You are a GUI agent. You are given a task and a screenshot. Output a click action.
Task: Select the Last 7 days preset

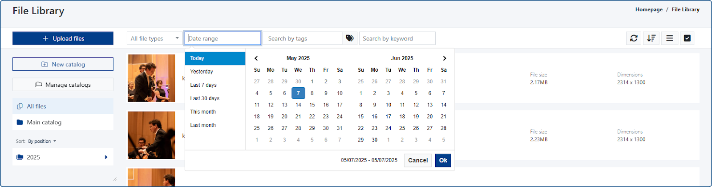(203, 85)
